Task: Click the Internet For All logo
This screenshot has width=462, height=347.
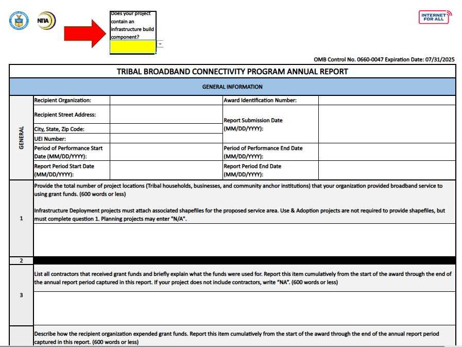Action: pos(435,17)
